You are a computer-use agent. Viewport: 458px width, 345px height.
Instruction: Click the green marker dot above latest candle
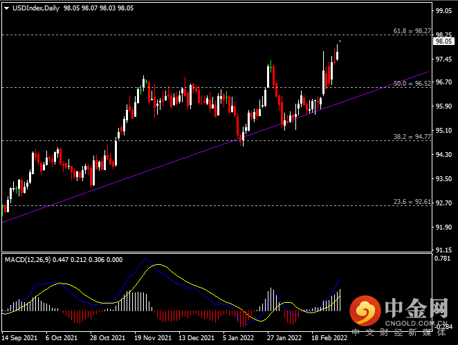340,41
